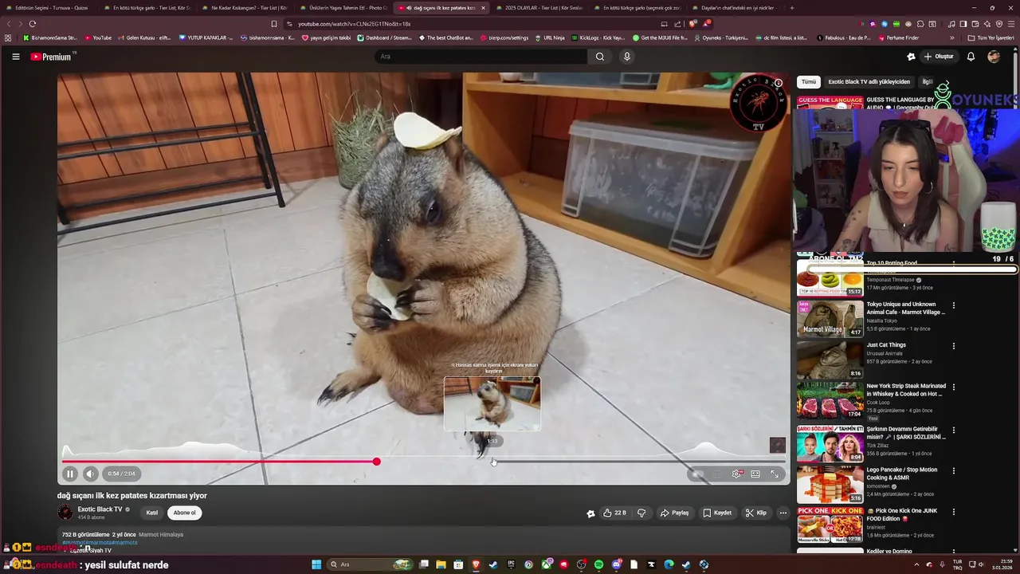Open Tüm Yer İşaretleri bookmarks folder
The image size is (1020, 574).
click(x=991, y=37)
